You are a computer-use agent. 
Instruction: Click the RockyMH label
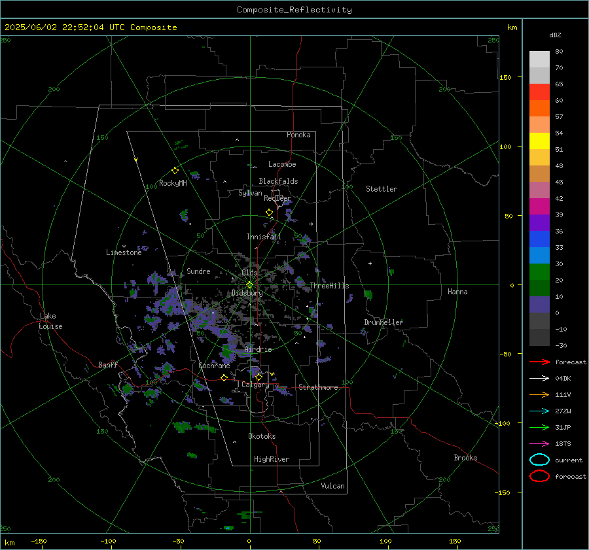[x=173, y=183]
